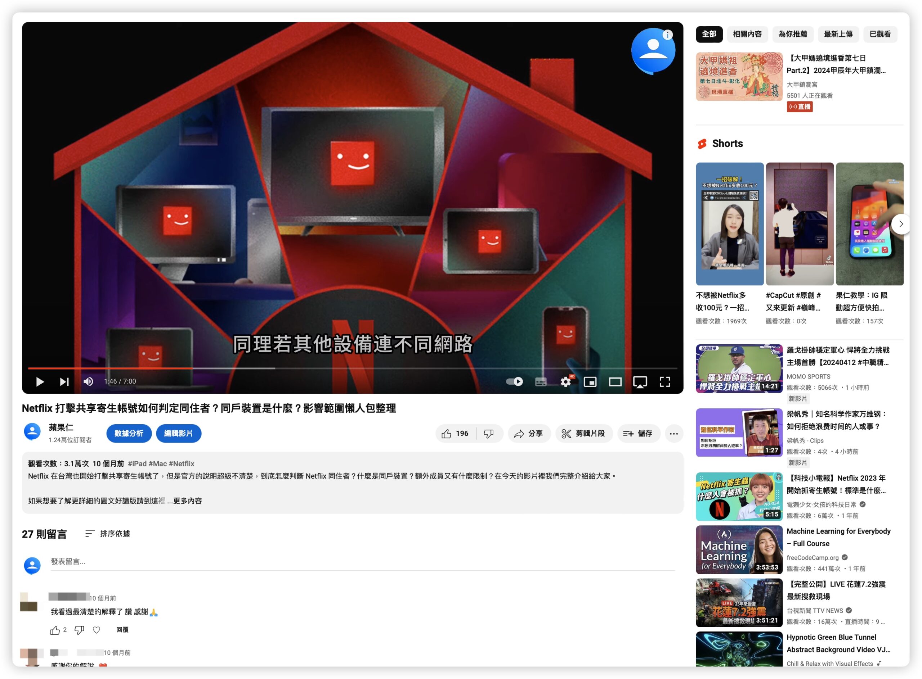Open 大甲媽遶境進香 live stream thumbnail
922x679 pixels.
[739, 76]
